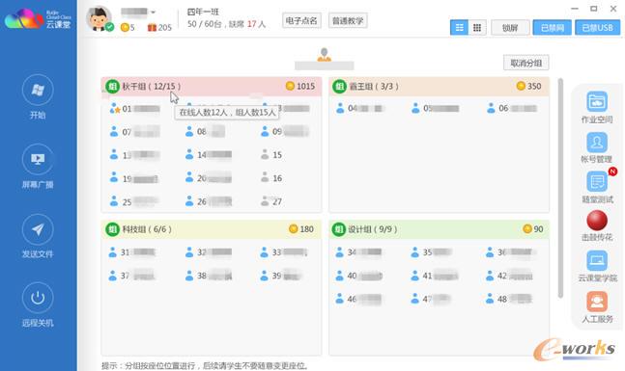Screen dimensions: 625x371
Task: Click the 四年一班 class name
Action: coord(203,12)
